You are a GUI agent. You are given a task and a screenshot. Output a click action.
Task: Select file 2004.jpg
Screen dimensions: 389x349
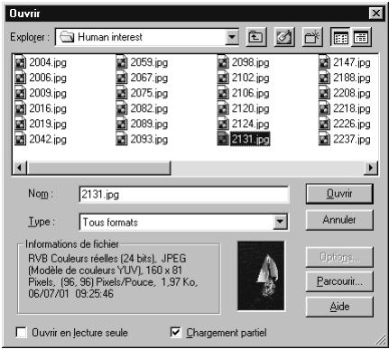click(41, 62)
